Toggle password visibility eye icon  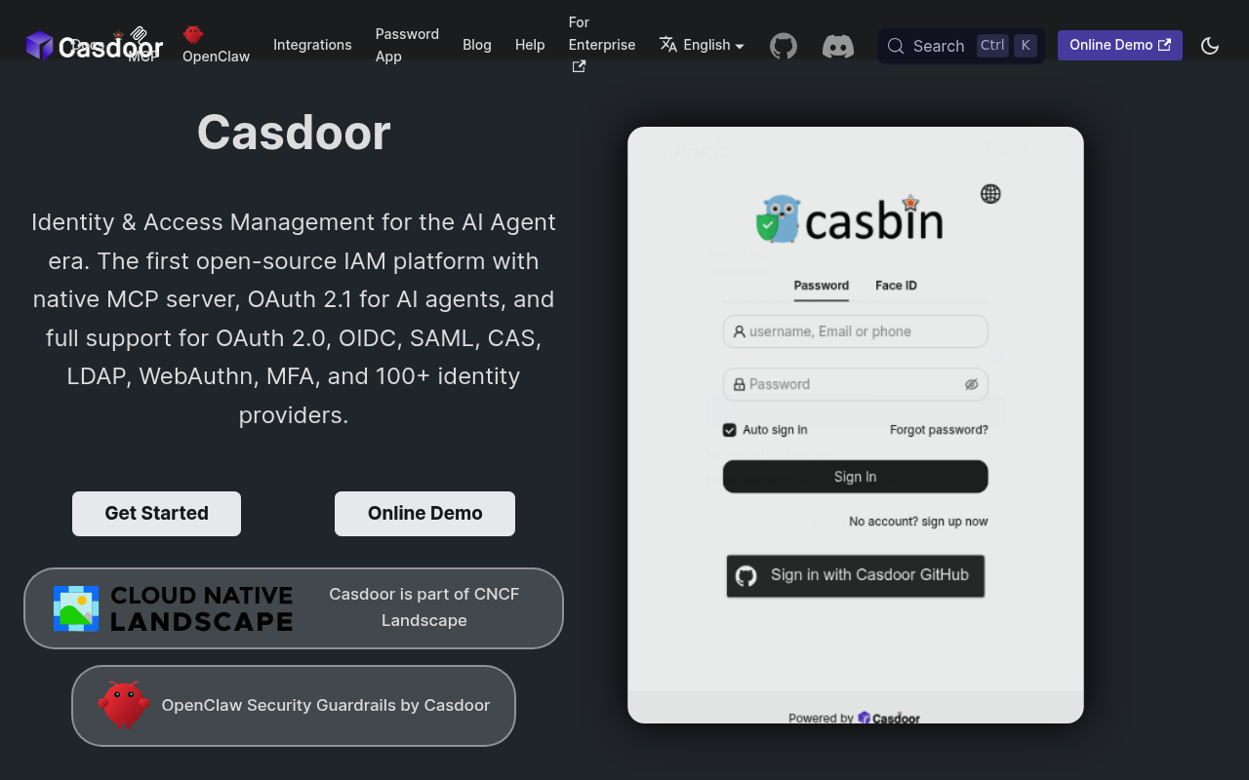[971, 384]
